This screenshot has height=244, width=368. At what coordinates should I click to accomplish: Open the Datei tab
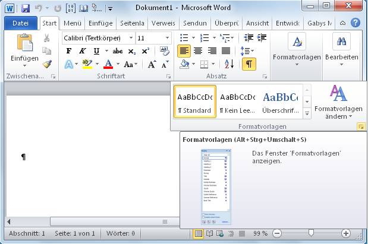20,23
